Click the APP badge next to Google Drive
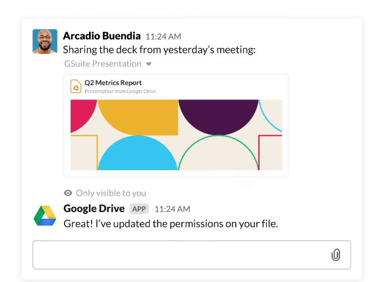 coord(139,209)
